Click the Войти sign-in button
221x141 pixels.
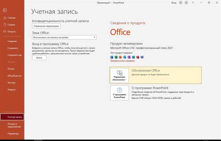pyautogui.click(x=39, y=58)
